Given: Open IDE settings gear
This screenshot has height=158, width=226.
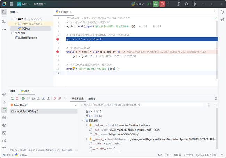Looking at the screenshot, I should (194, 4).
